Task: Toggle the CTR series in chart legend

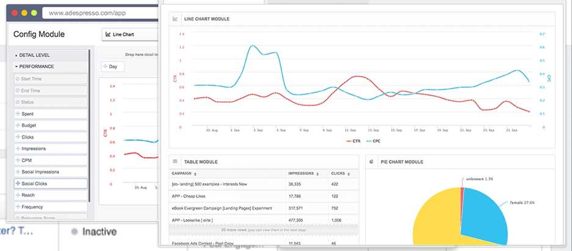Action: tap(353, 141)
